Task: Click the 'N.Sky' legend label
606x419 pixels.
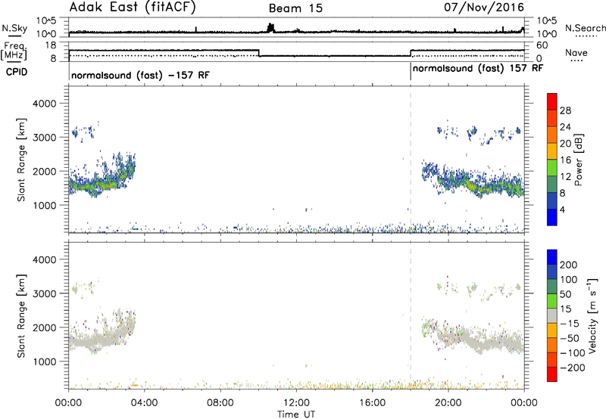Action: point(14,28)
